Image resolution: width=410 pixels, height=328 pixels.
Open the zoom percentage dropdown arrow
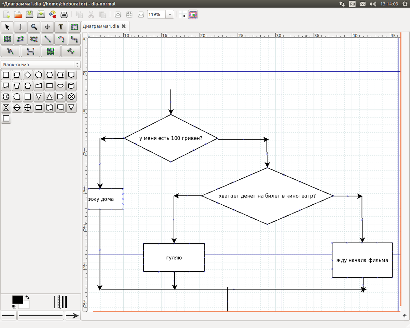(170, 15)
